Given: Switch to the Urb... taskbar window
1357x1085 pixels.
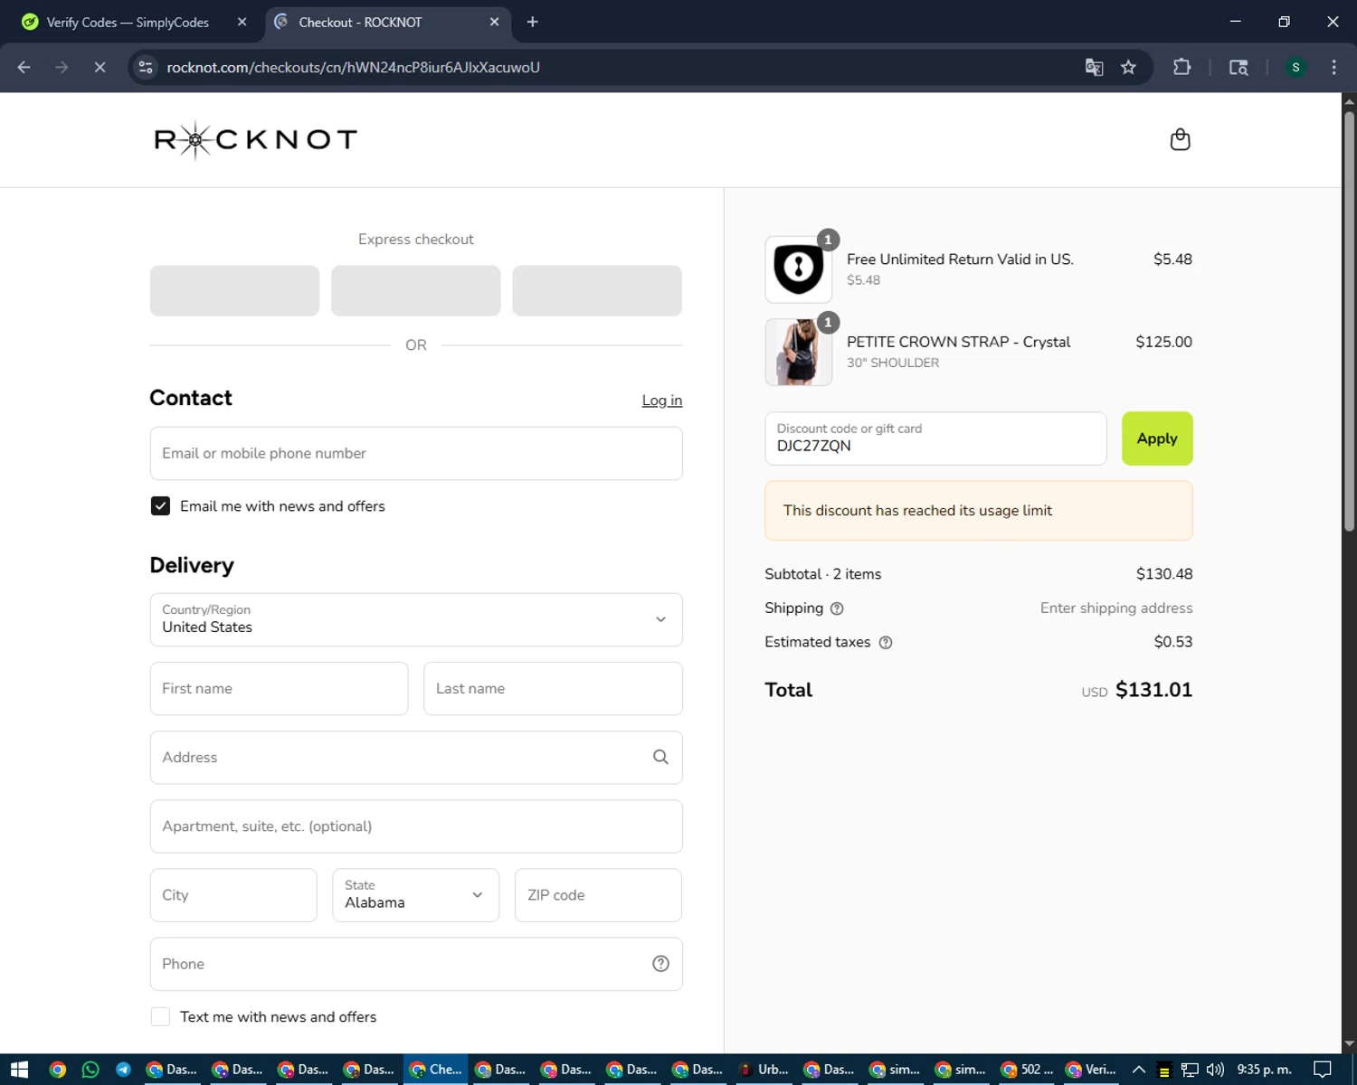Looking at the screenshot, I should (764, 1070).
